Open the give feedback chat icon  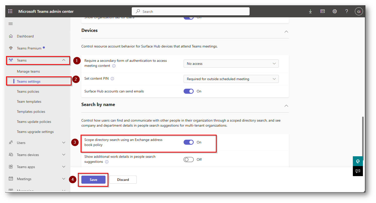[x=358, y=171]
